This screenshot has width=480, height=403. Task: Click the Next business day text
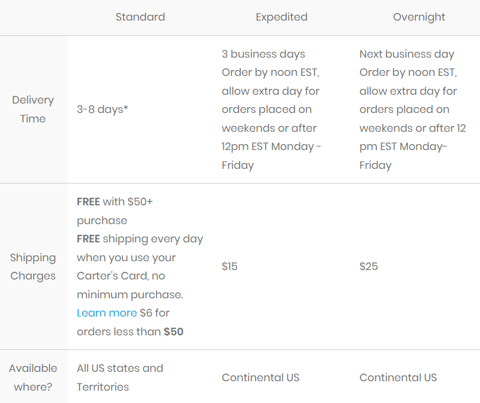(x=407, y=54)
